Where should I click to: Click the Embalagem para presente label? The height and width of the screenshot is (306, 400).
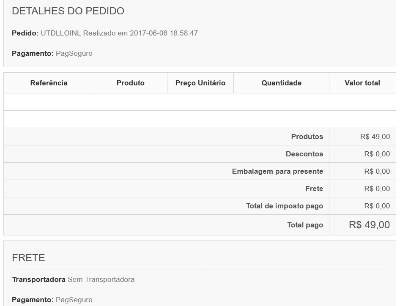[x=277, y=171]
